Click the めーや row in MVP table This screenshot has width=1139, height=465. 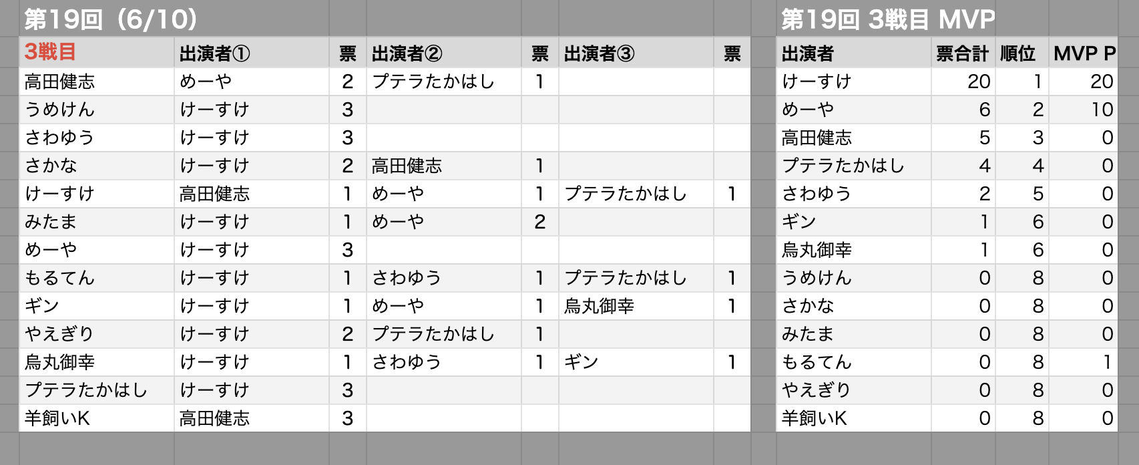pos(947,110)
